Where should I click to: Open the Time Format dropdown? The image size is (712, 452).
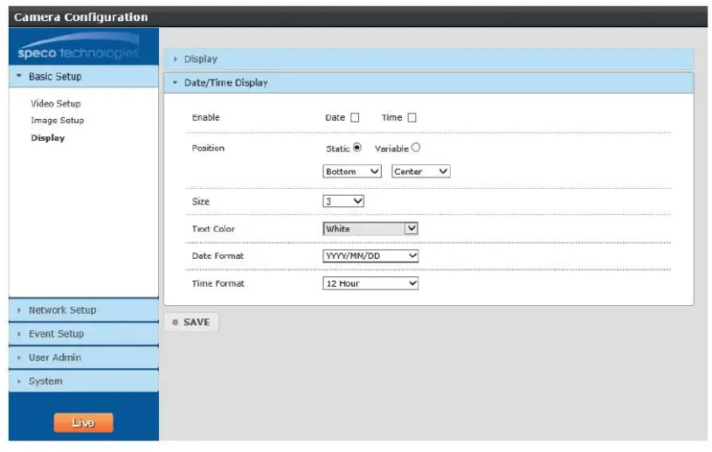pos(370,283)
